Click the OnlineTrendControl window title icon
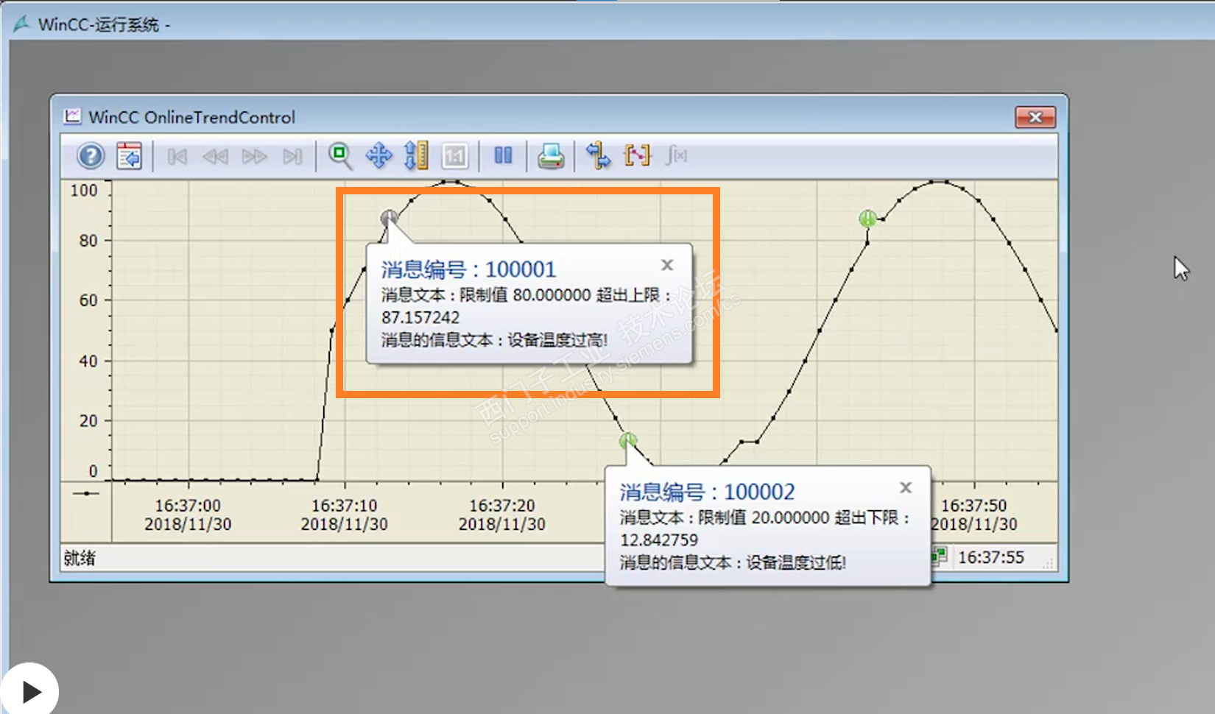The image size is (1215, 714). 72,116
